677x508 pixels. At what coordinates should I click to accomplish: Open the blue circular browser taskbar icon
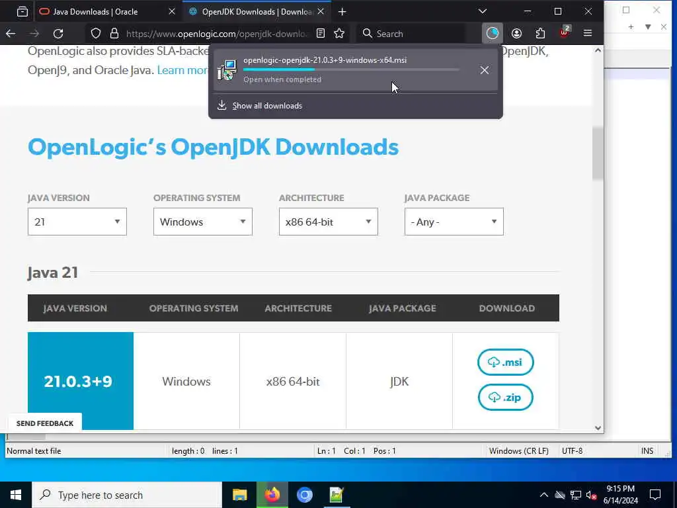click(x=304, y=495)
